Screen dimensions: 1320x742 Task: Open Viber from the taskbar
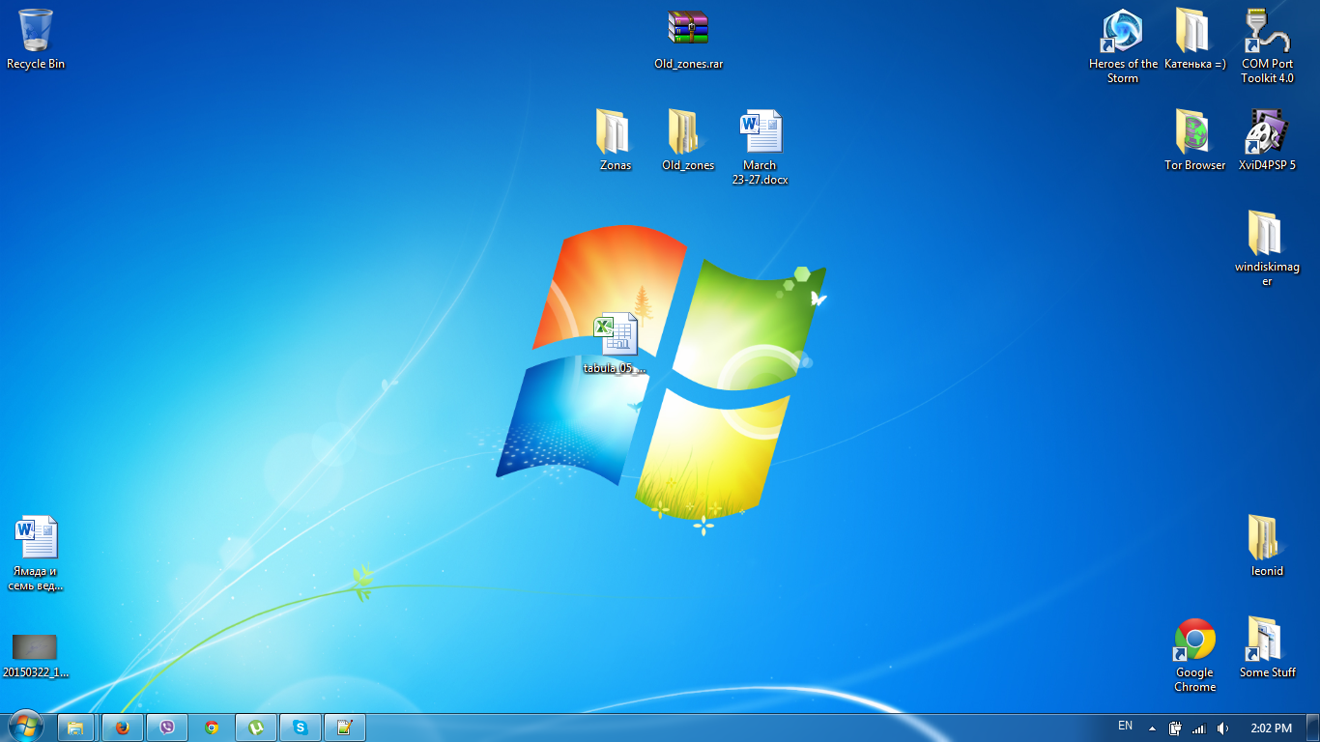(167, 728)
